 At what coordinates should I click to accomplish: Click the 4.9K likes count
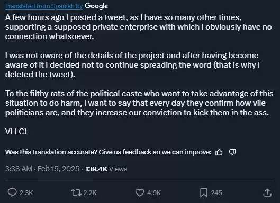154,193
